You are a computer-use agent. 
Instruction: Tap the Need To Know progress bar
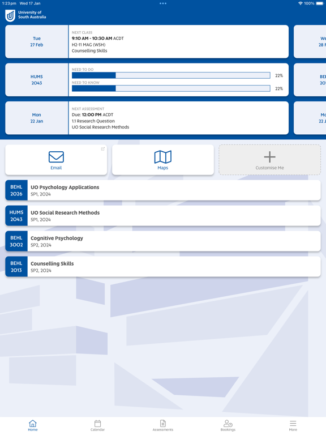[x=171, y=88]
